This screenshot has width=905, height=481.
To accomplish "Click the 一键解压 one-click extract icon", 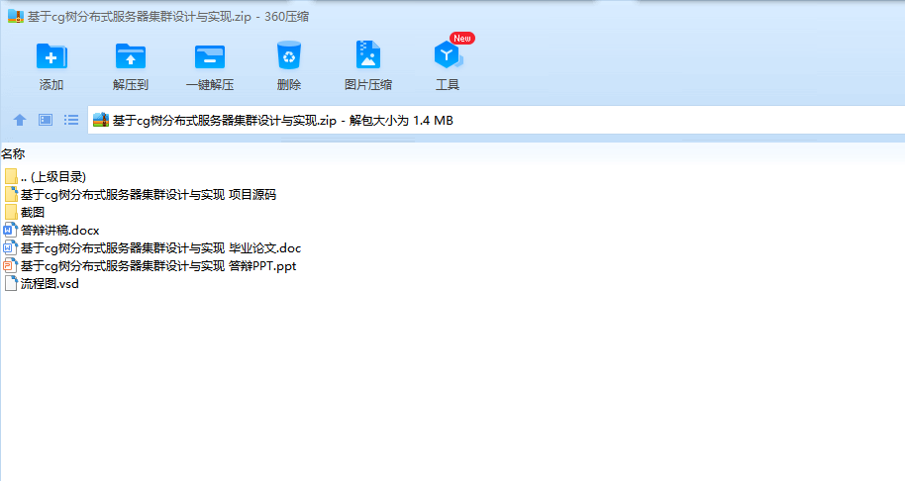I will point(210,56).
